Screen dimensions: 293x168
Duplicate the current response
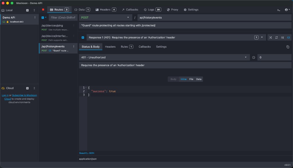(x=288, y=47)
